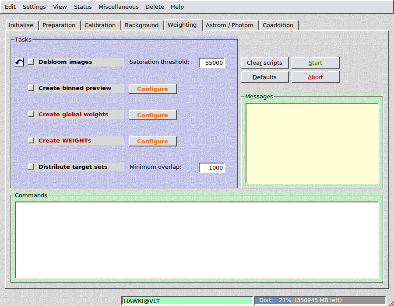The width and height of the screenshot is (394, 306).
Task: Open Configure for Create global weights
Action: [152, 115]
